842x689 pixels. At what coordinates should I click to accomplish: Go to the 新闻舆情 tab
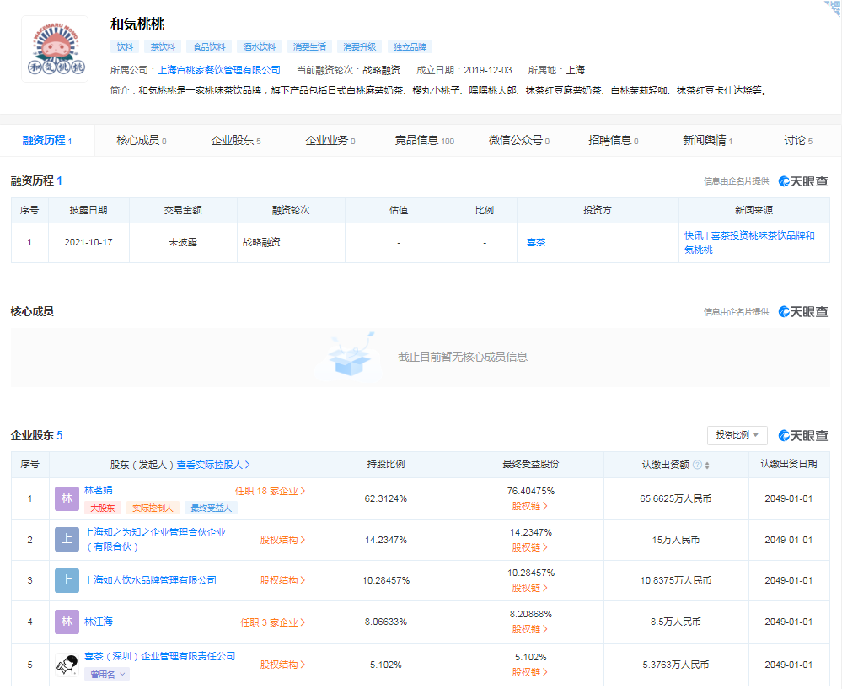pos(707,141)
